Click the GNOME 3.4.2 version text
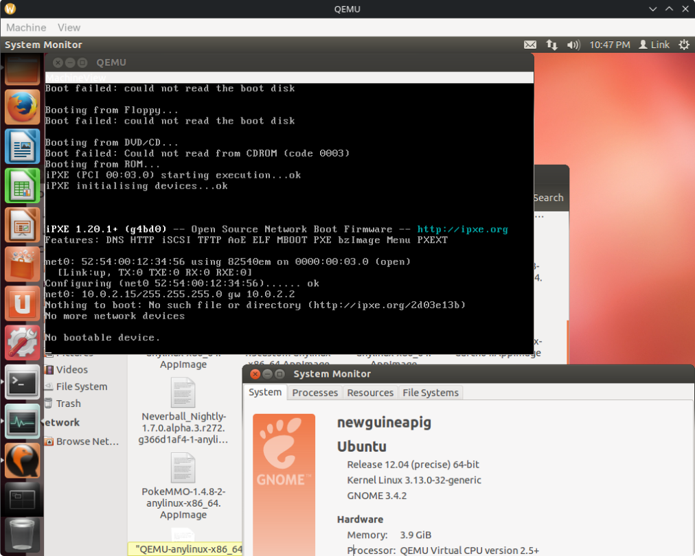This screenshot has width=695, height=556. coord(377,496)
